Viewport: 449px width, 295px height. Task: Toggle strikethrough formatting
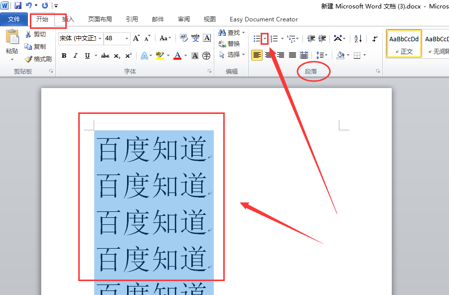click(105, 56)
